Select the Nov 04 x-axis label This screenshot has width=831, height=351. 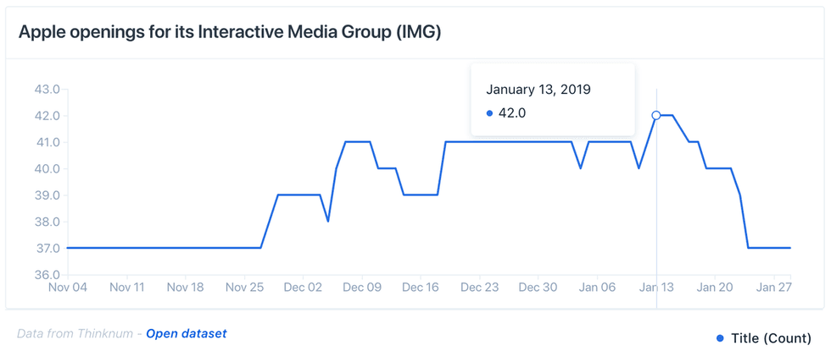pyautogui.click(x=68, y=288)
